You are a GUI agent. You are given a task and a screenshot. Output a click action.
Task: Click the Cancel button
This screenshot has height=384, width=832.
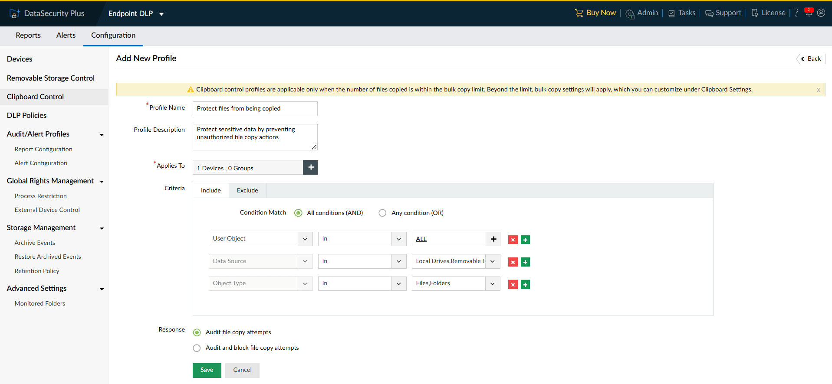(x=242, y=370)
